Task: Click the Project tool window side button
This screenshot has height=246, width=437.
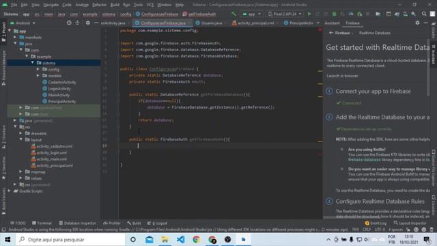Action: pos(3,32)
